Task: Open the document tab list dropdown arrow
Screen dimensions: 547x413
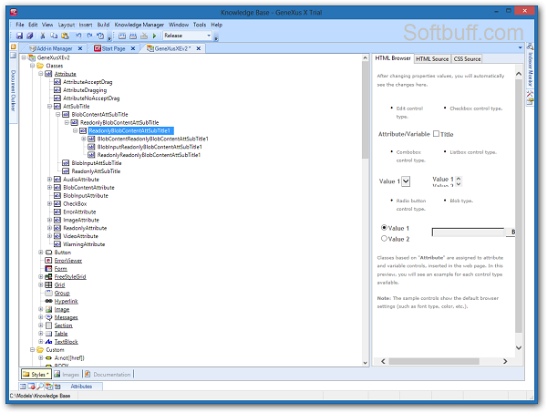Action: 521,47
